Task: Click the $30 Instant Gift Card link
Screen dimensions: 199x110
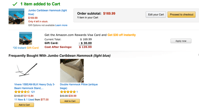Action: pos(26,48)
